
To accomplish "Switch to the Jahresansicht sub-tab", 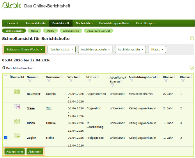I will (x=71, y=31).
